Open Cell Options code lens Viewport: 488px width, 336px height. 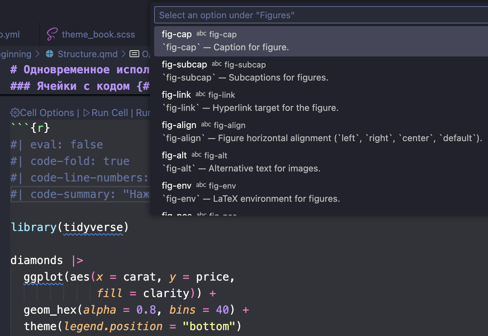(x=42, y=113)
